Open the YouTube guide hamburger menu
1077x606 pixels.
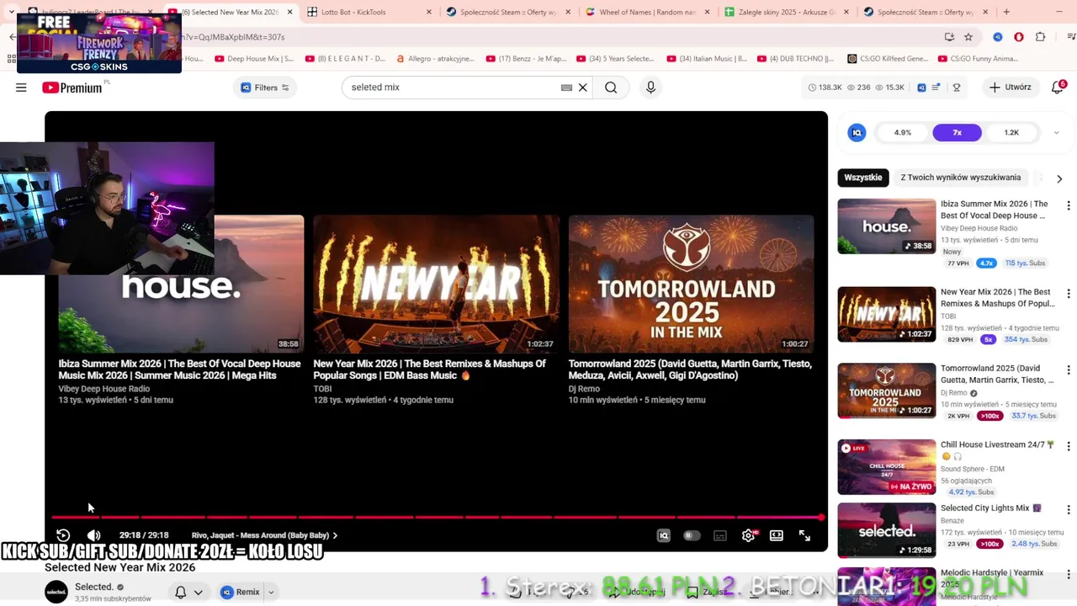point(21,88)
